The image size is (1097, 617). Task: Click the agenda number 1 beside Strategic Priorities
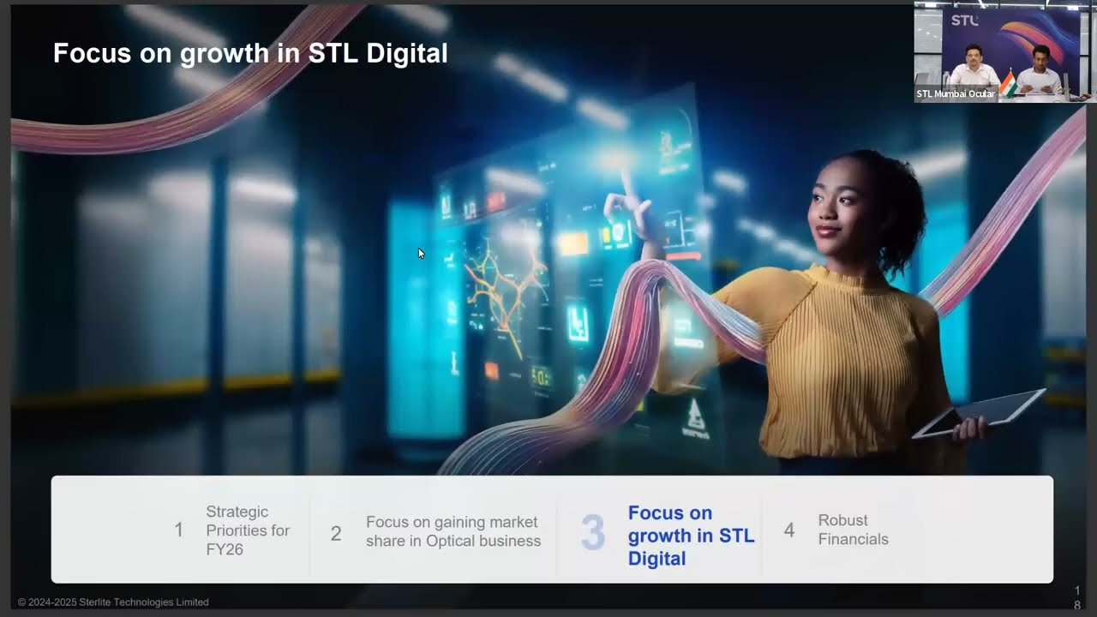pos(179,530)
